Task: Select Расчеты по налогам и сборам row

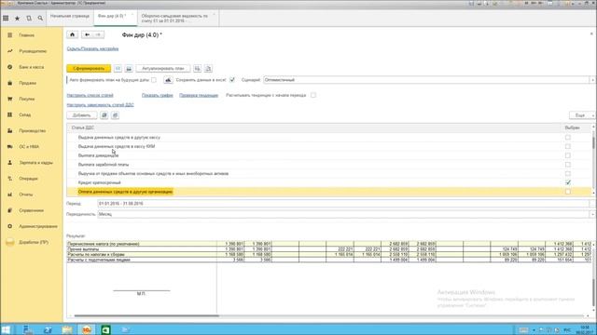Action: point(141,254)
